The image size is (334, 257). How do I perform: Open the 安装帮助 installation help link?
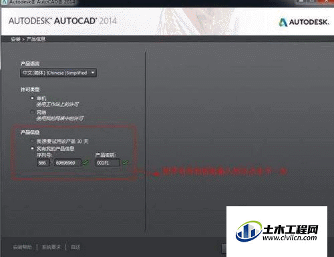coord(22,247)
